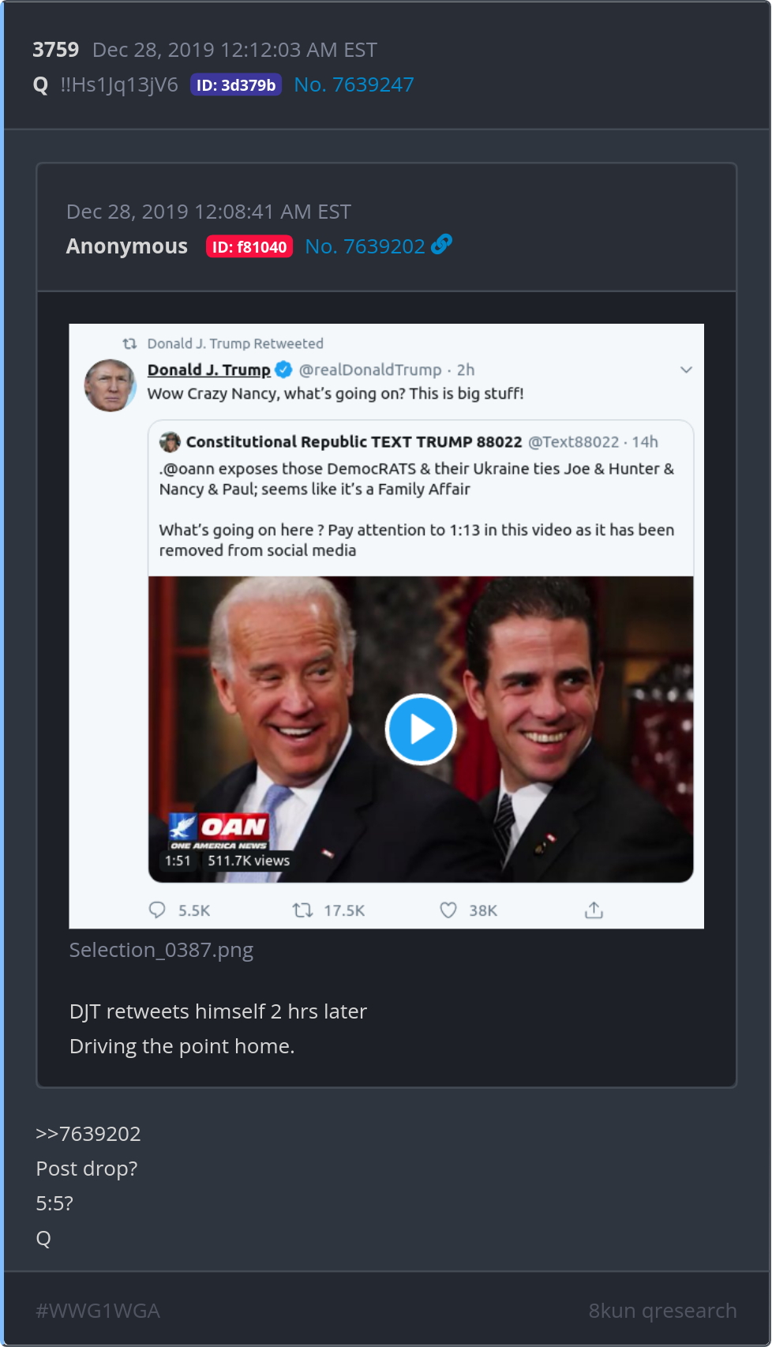Image resolution: width=772 pixels, height=1347 pixels.
Task: Click the >>7639202 reply reference
Action: pos(88,1134)
